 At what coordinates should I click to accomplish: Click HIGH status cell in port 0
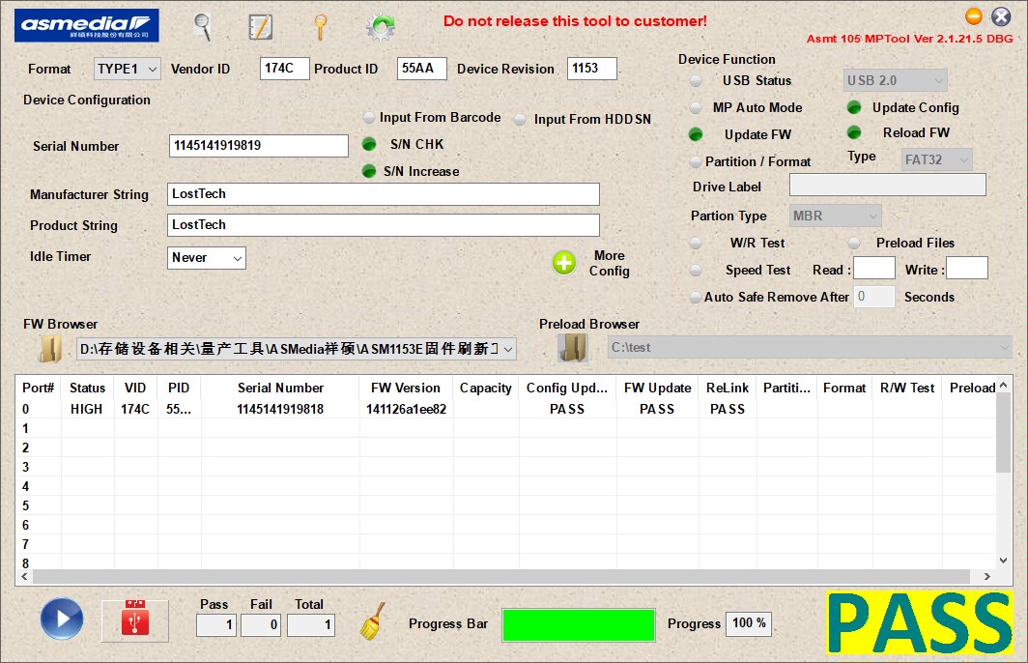87,409
